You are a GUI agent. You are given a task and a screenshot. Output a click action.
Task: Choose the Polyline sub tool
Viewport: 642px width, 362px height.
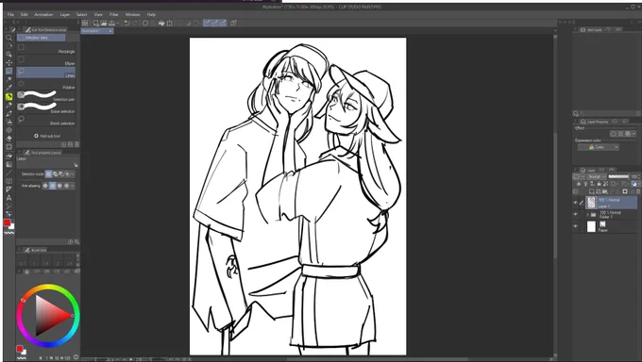click(46, 85)
